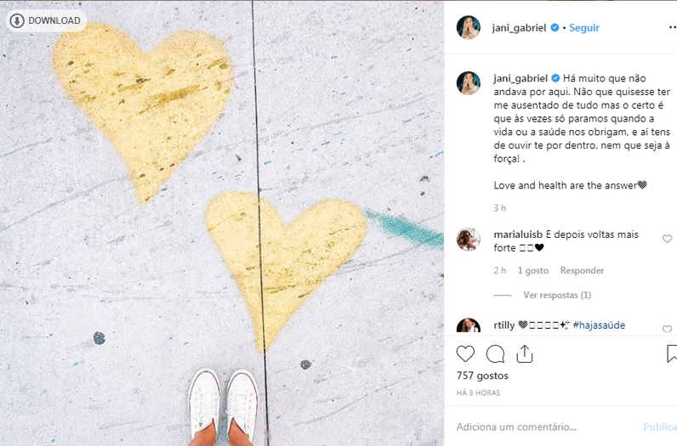Open jani_gabriel's header profile picture
This screenshot has height=446, width=677.
pos(469,27)
